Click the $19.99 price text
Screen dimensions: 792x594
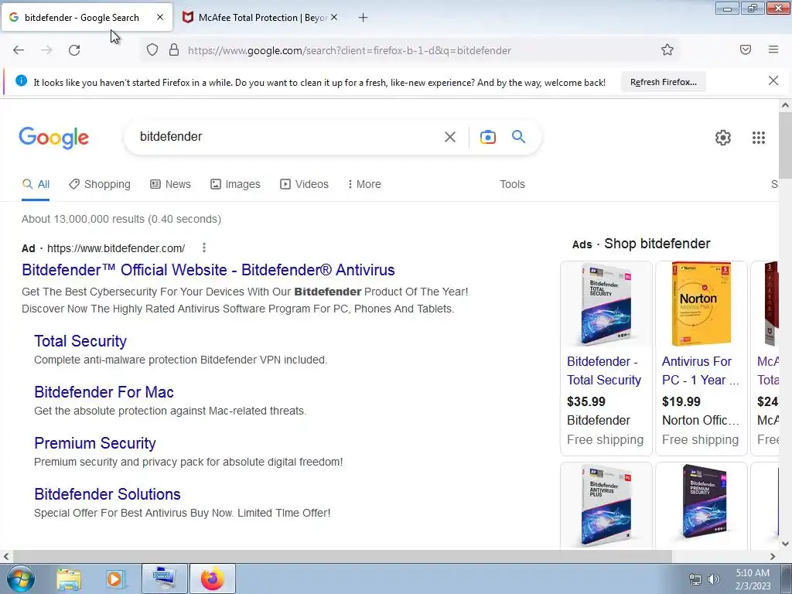point(681,401)
